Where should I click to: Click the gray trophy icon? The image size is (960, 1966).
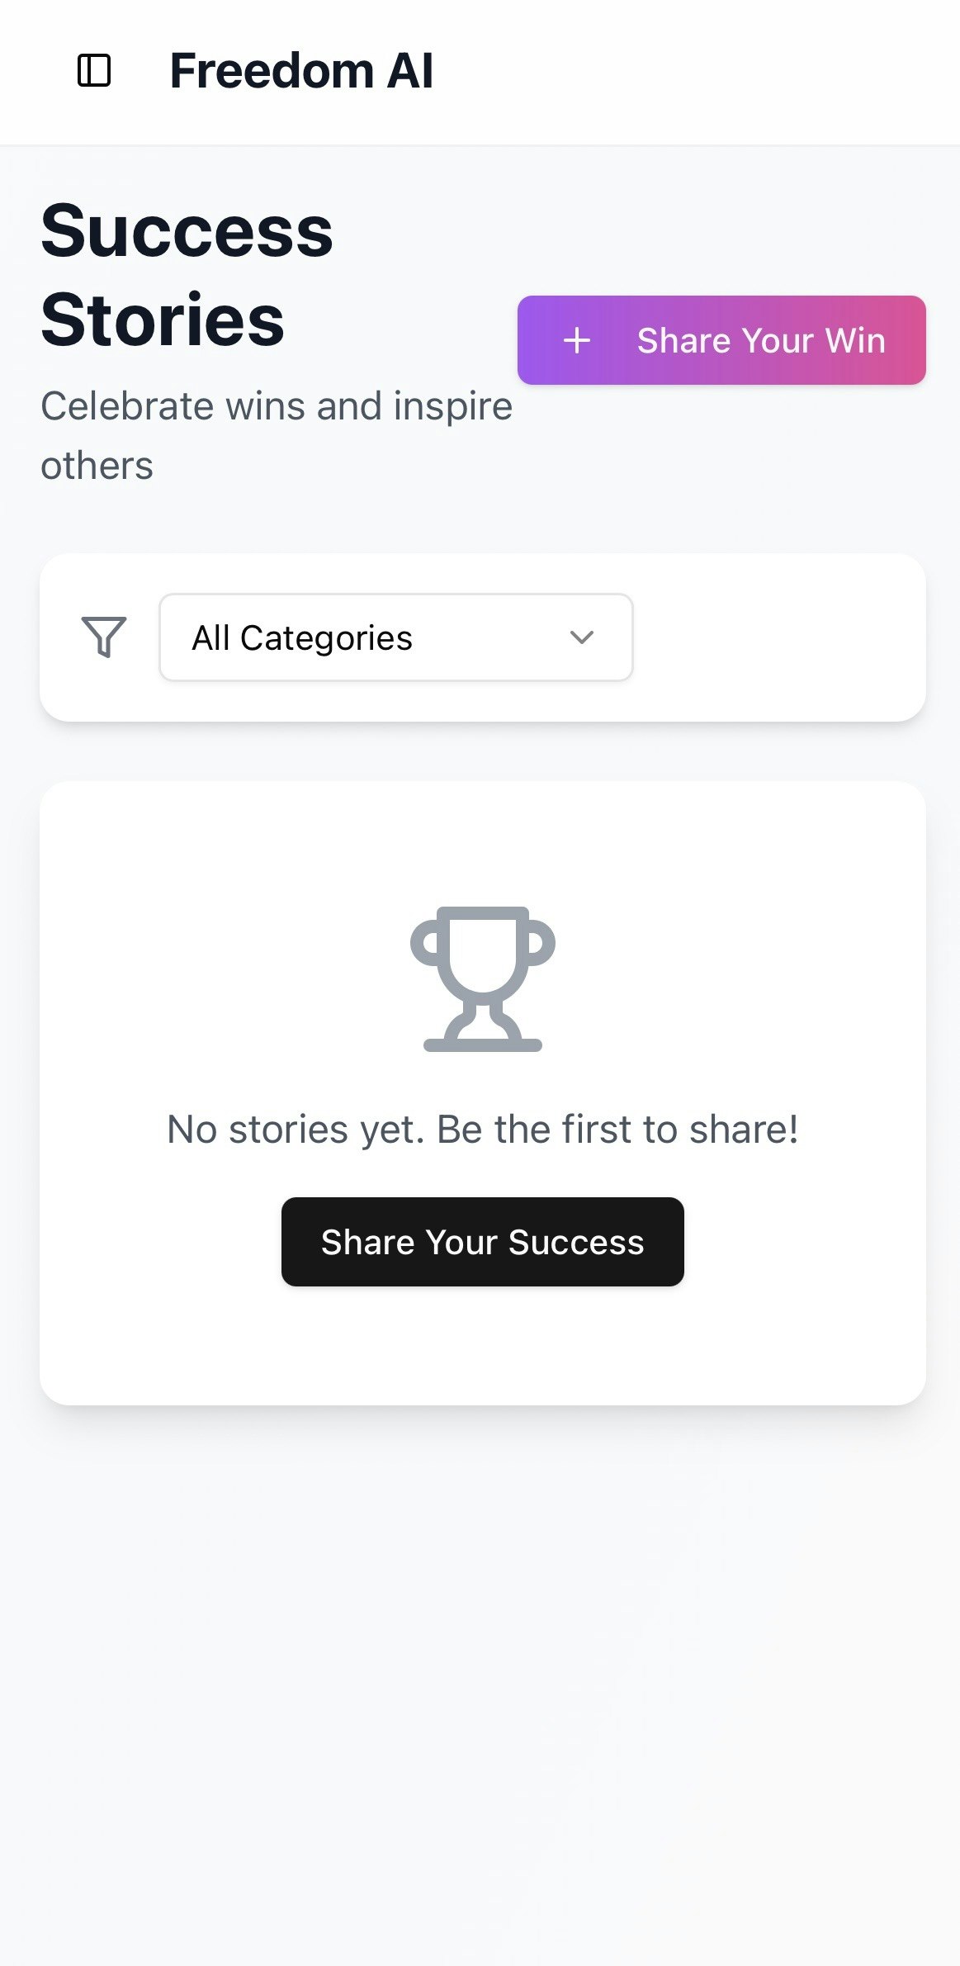[x=482, y=978]
